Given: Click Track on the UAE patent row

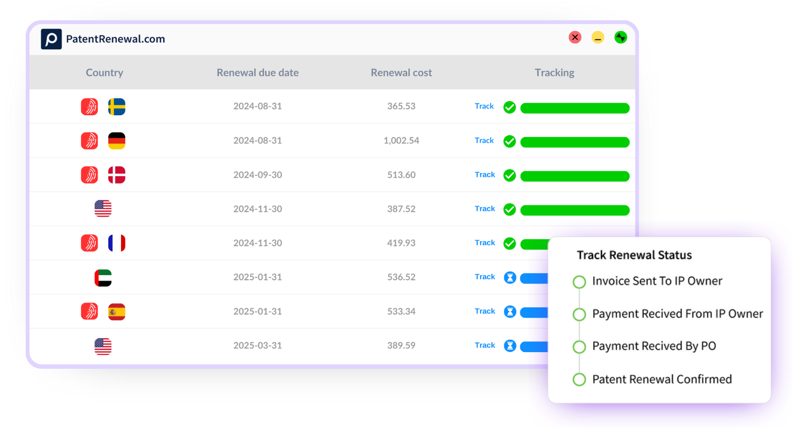Looking at the screenshot, I should (x=484, y=277).
